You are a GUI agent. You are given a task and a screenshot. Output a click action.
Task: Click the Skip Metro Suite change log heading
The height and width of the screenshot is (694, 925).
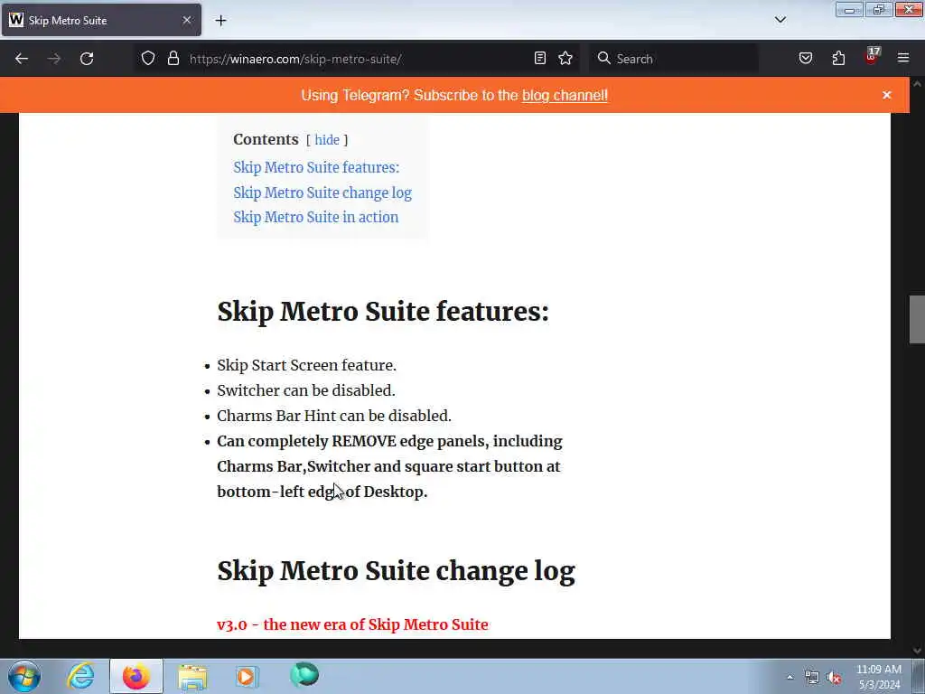[396, 571]
